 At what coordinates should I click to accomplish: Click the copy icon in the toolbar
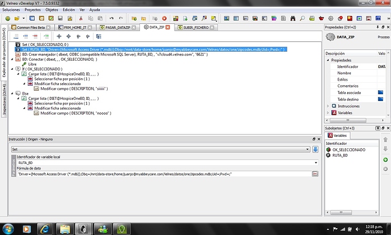coord(91,18)
